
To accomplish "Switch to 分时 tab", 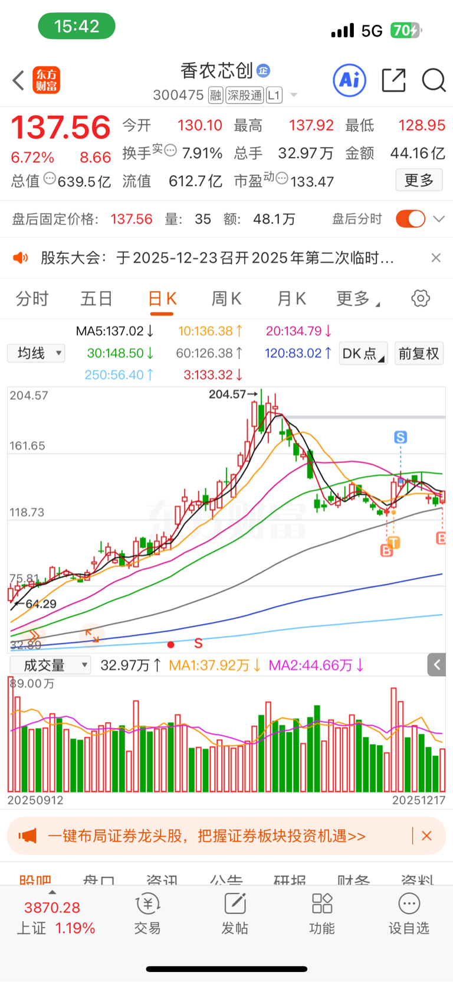I will point(32,299).
